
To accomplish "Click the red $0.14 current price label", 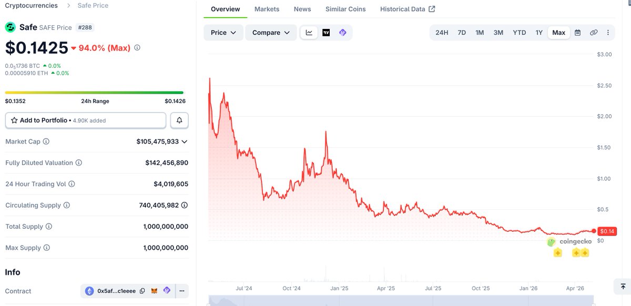I will (607, 231).
